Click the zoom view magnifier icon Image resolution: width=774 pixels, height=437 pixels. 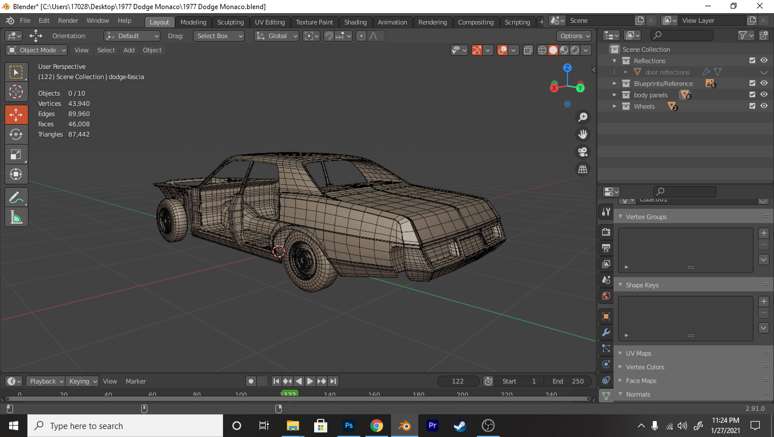583,117
